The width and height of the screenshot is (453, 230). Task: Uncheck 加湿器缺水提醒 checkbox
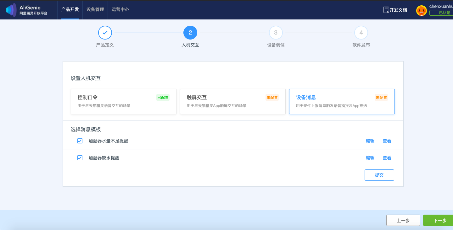[80, 158]
